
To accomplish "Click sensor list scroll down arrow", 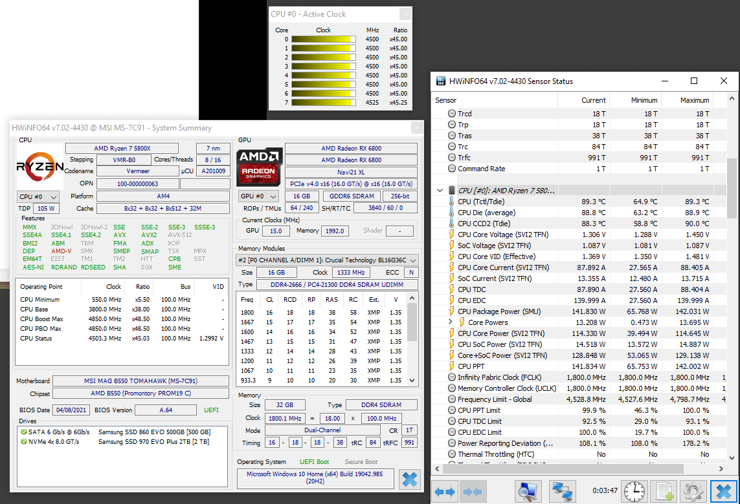I will pyautogui.click(x=732, y=457).
